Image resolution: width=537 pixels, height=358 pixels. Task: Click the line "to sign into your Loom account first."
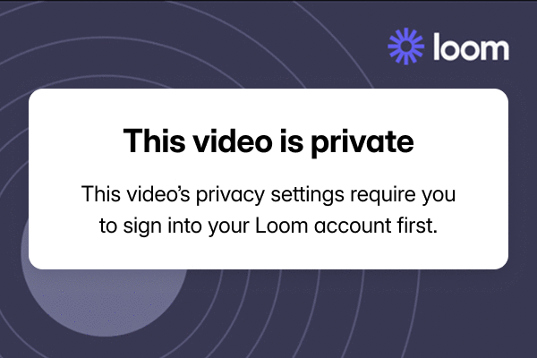(268, 226)
